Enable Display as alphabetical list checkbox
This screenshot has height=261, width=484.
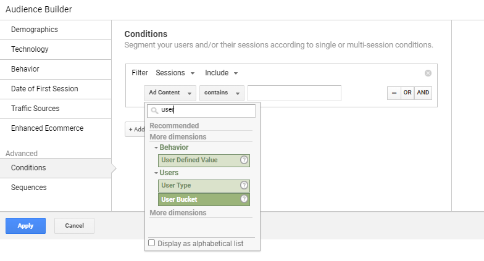point(152,243)
